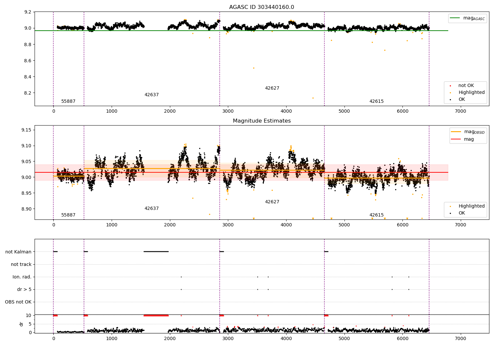Click the 'not track' axis label

21,265
